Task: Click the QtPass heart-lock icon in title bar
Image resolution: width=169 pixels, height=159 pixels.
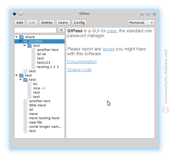Action: pos(14,14)
